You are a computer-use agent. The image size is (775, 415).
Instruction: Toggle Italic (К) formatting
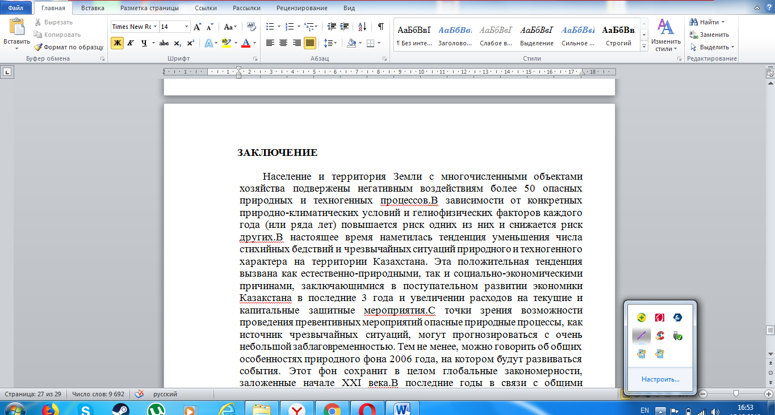point(131,43)
